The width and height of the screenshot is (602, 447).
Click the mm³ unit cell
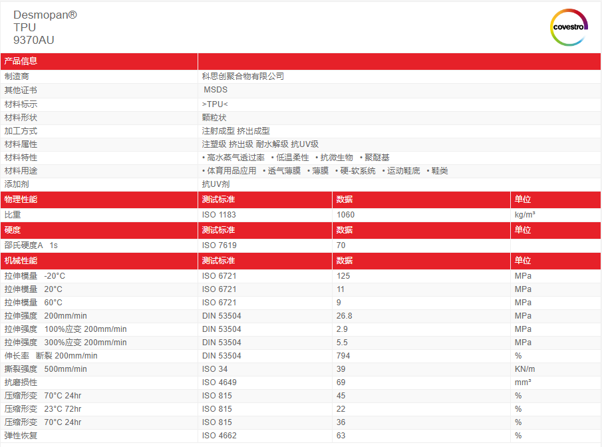click(x=523, y=382)
